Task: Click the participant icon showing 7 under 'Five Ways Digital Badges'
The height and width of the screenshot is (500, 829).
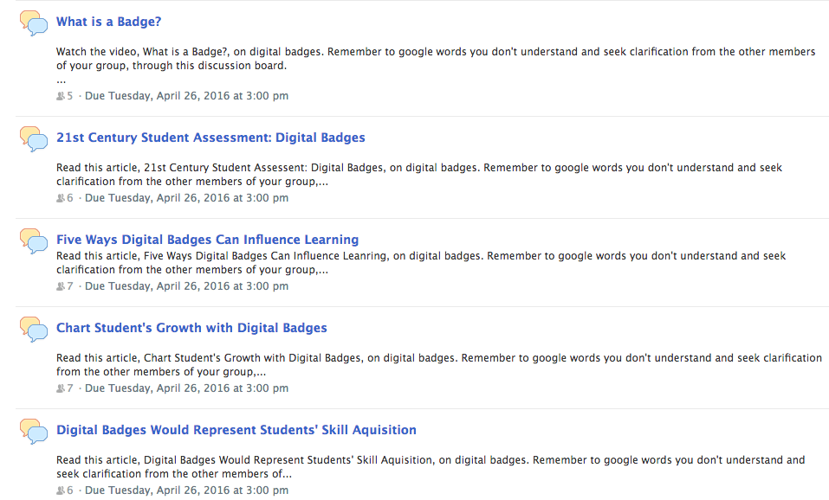Action: point(60,285)
